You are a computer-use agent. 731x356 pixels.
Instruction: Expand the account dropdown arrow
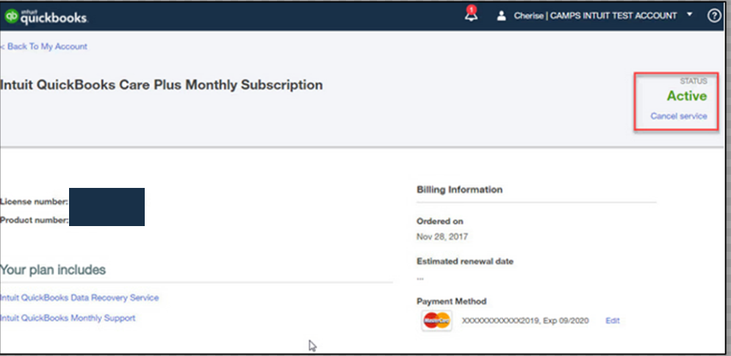point(690,15)
